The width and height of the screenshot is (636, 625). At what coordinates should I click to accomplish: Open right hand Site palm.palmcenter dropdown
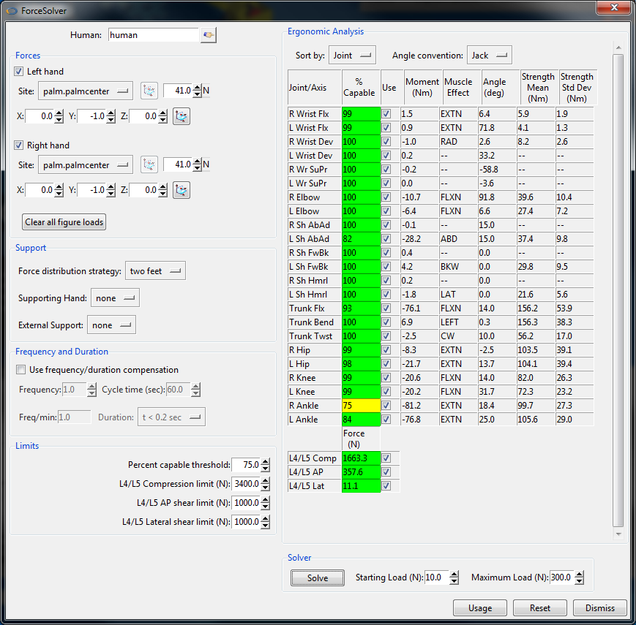(86, 165)
